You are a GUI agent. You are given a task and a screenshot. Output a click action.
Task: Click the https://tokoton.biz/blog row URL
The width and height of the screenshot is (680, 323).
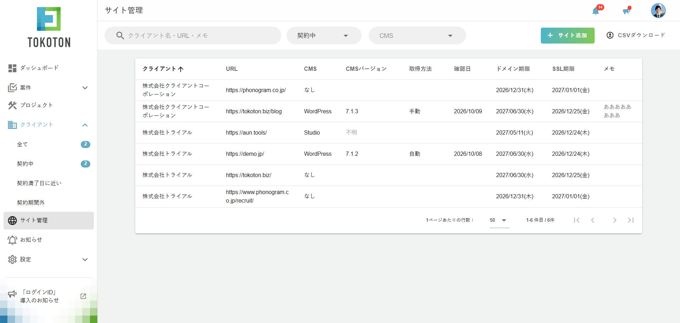point(254,112)
